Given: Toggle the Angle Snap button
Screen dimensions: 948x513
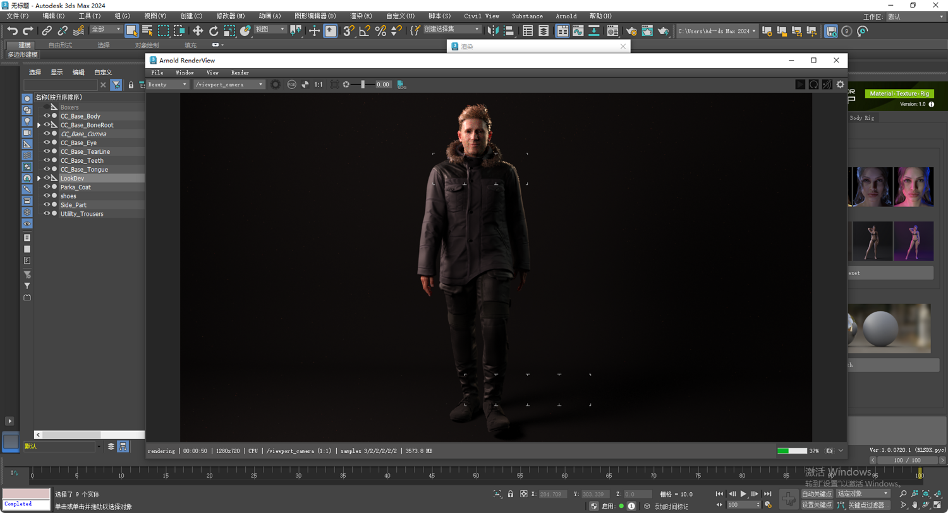Looking at the screenshot, I should 365,31.
